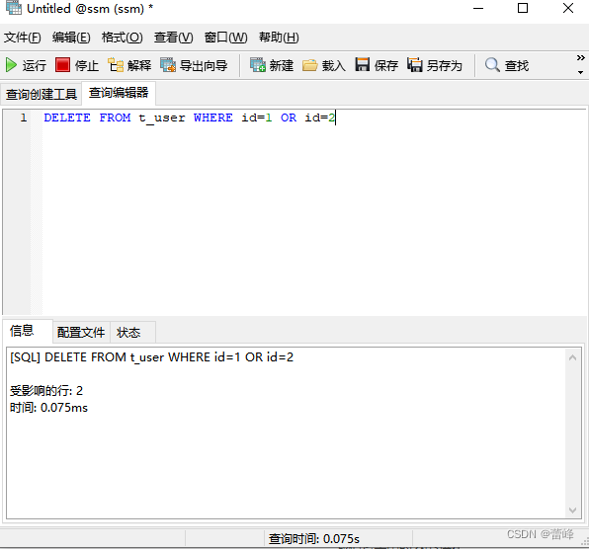The height and width of the screenshot is (549, 589).
Task: Open the Help (帮助) menu
Action: (x=279, y=38)
